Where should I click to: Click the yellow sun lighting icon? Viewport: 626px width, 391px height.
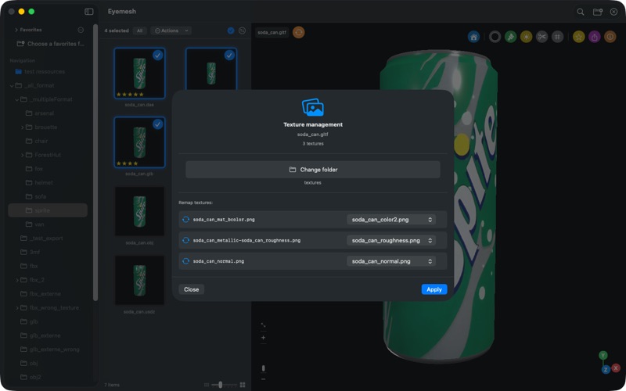[x=526, y=37]
